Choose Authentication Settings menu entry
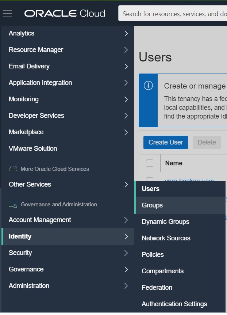227x315 pixels. 174,304
